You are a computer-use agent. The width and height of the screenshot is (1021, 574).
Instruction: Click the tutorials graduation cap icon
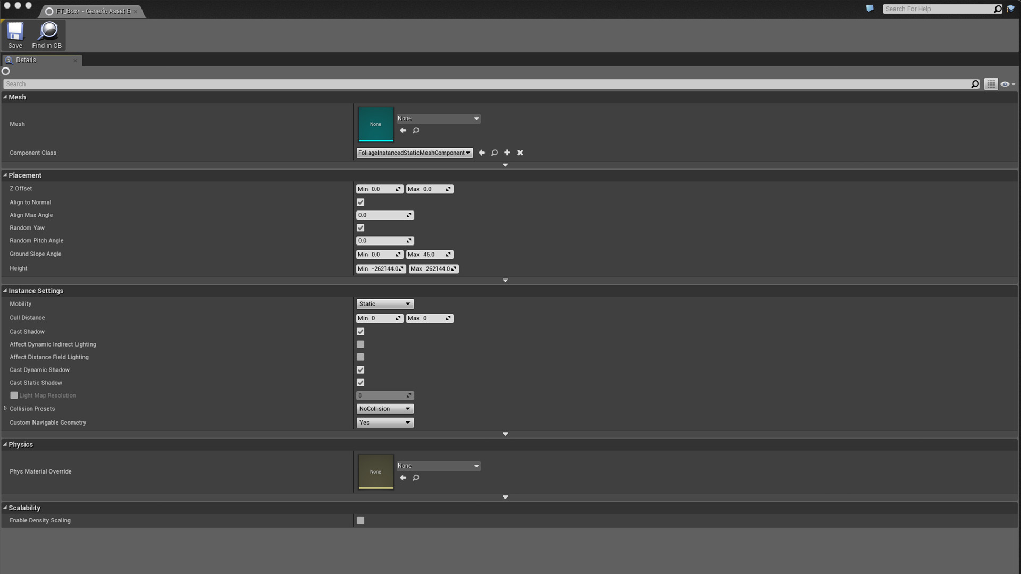point(1011,9)
